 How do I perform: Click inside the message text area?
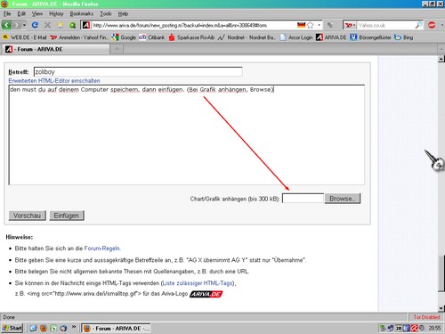pyautogui.click(x=187, y=135)
